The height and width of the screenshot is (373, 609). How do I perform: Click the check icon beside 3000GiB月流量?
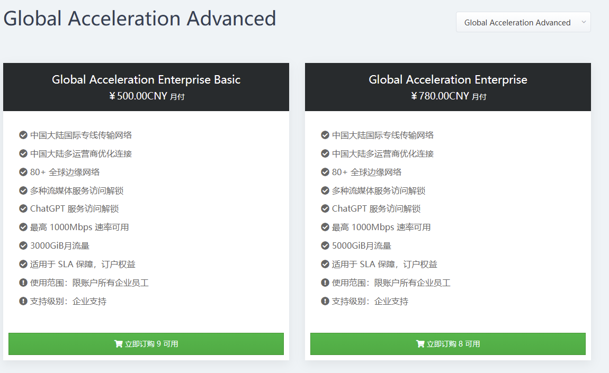point(23,245)
